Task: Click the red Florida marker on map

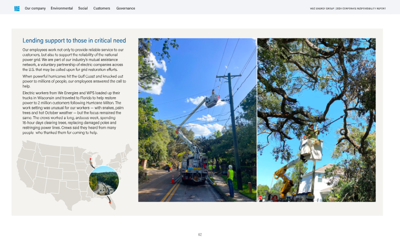Action: pyautogui.click(x=109, y=203)
